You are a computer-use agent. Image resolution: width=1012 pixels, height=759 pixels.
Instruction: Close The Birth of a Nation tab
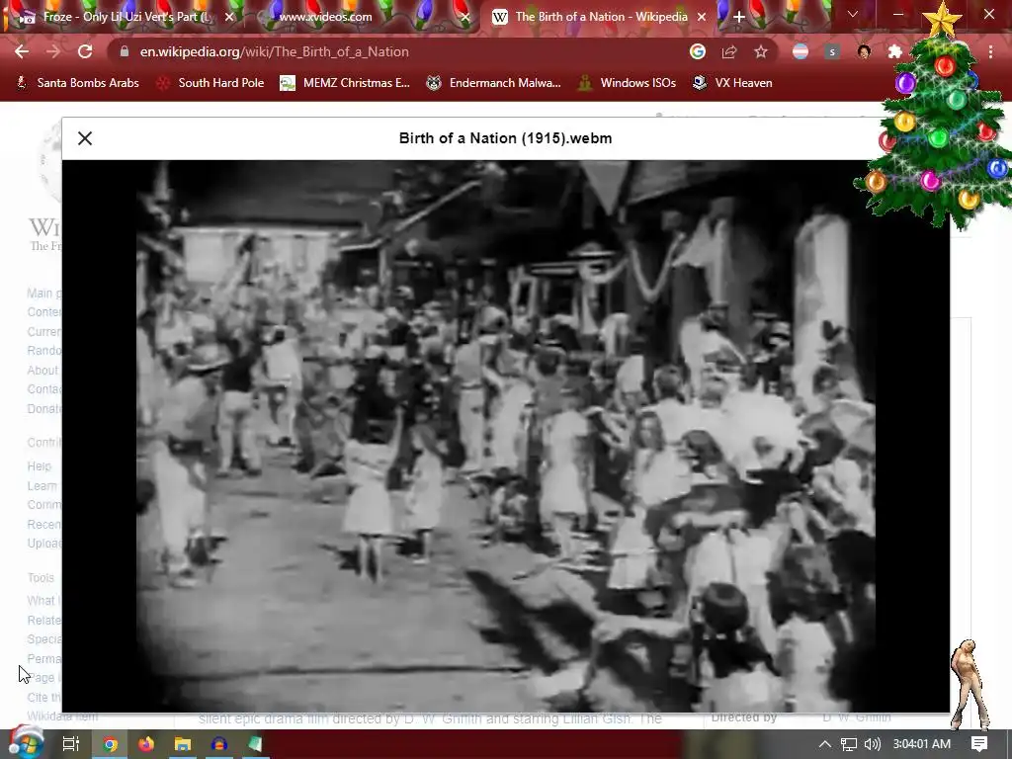[702, 17]
